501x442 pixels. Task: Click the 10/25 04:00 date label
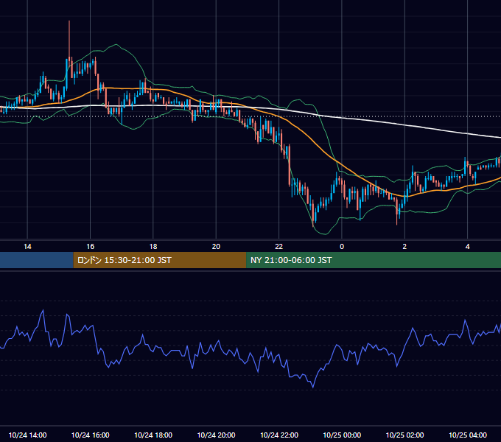(468, 435)
